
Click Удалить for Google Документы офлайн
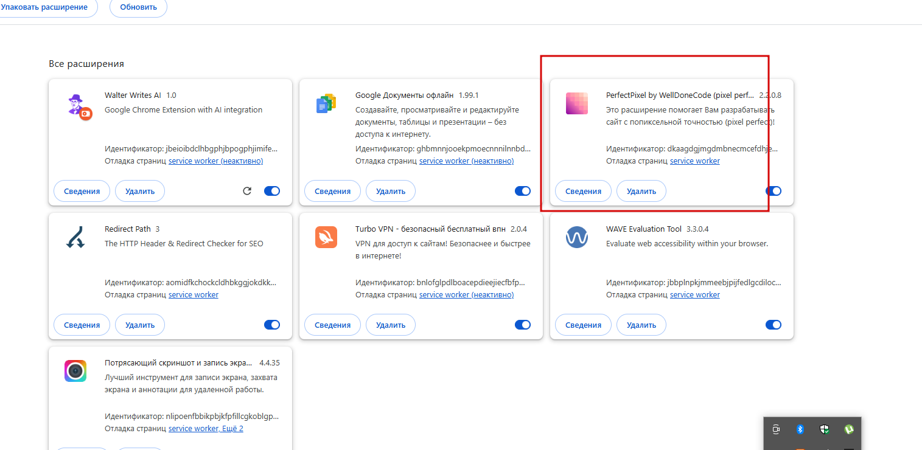click(391, 191)
